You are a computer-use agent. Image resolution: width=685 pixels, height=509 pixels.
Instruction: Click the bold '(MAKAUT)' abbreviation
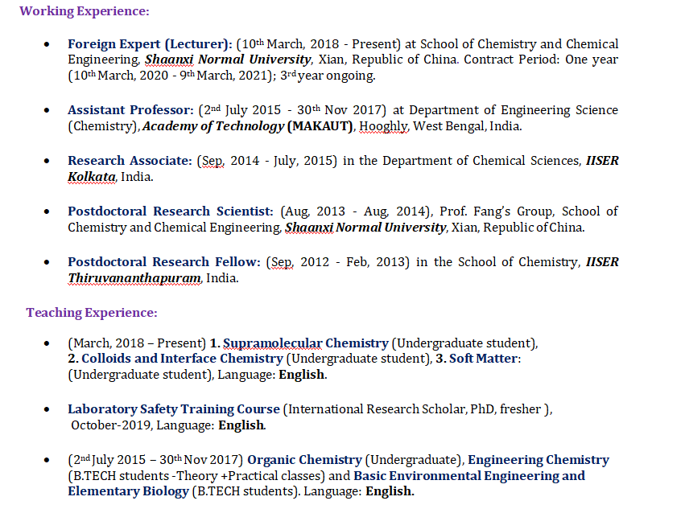point(320,126)
